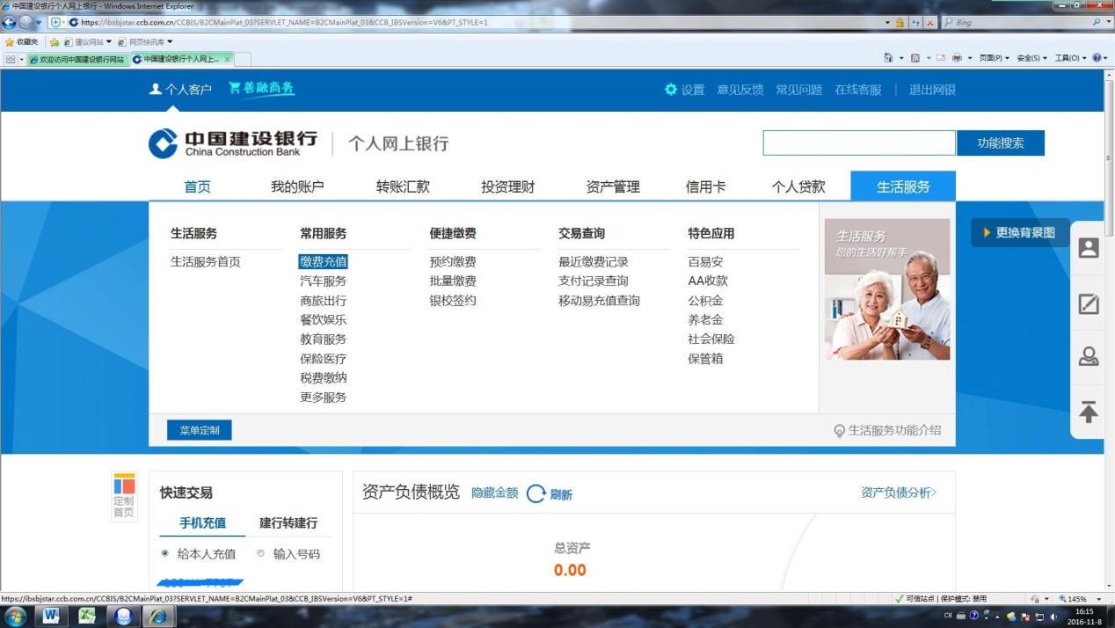Viewport: 1115px width, 628px height.
Task: Open the 保管箱 link
Action: 705,358
